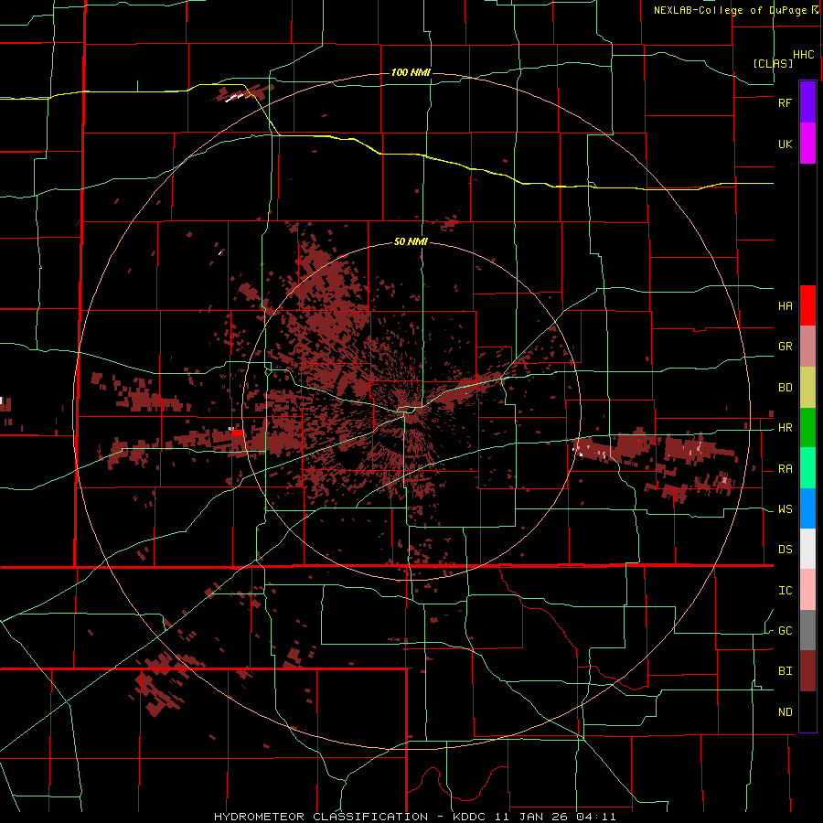The width and height of the screenshot is (823, 823).
Task: Click the UK magenta legend swatch
Action: coord(807,144)
